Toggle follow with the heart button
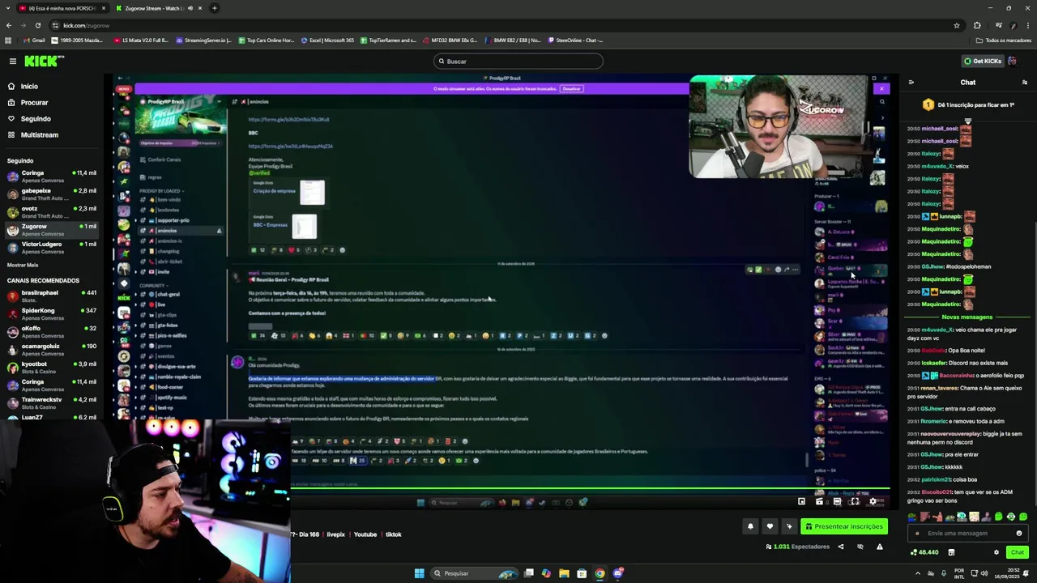Image resolution: width=1037 pixels, height=583 pixels. tap(770, 526)
